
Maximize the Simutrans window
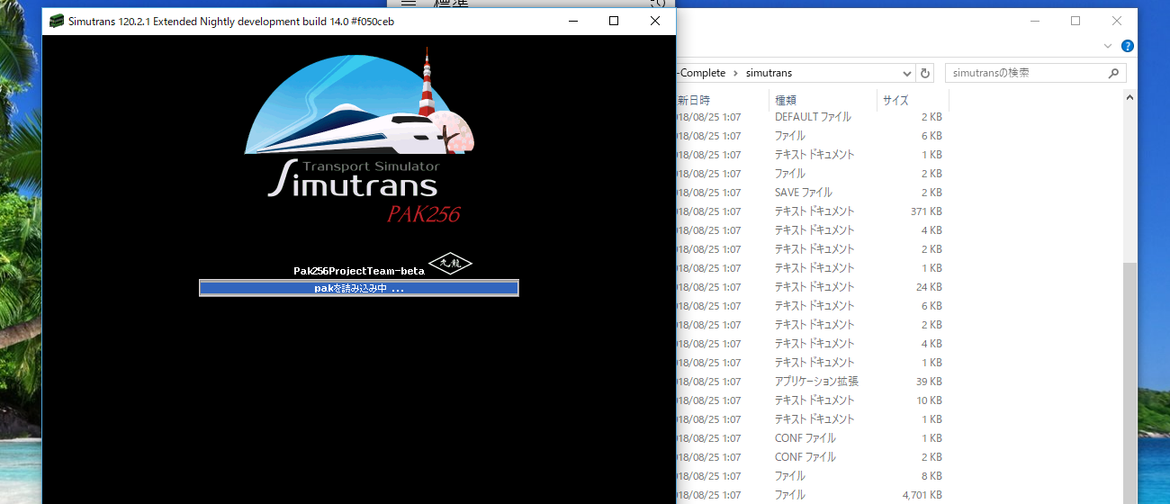point(614,21)
